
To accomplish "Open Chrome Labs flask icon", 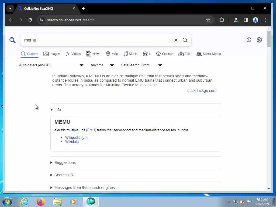I will (x=236, y=20).
